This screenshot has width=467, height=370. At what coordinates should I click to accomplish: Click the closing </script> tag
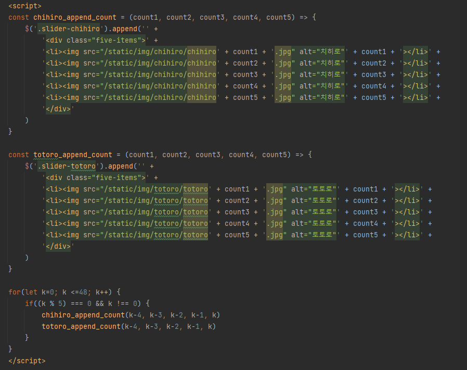(27, 361)
